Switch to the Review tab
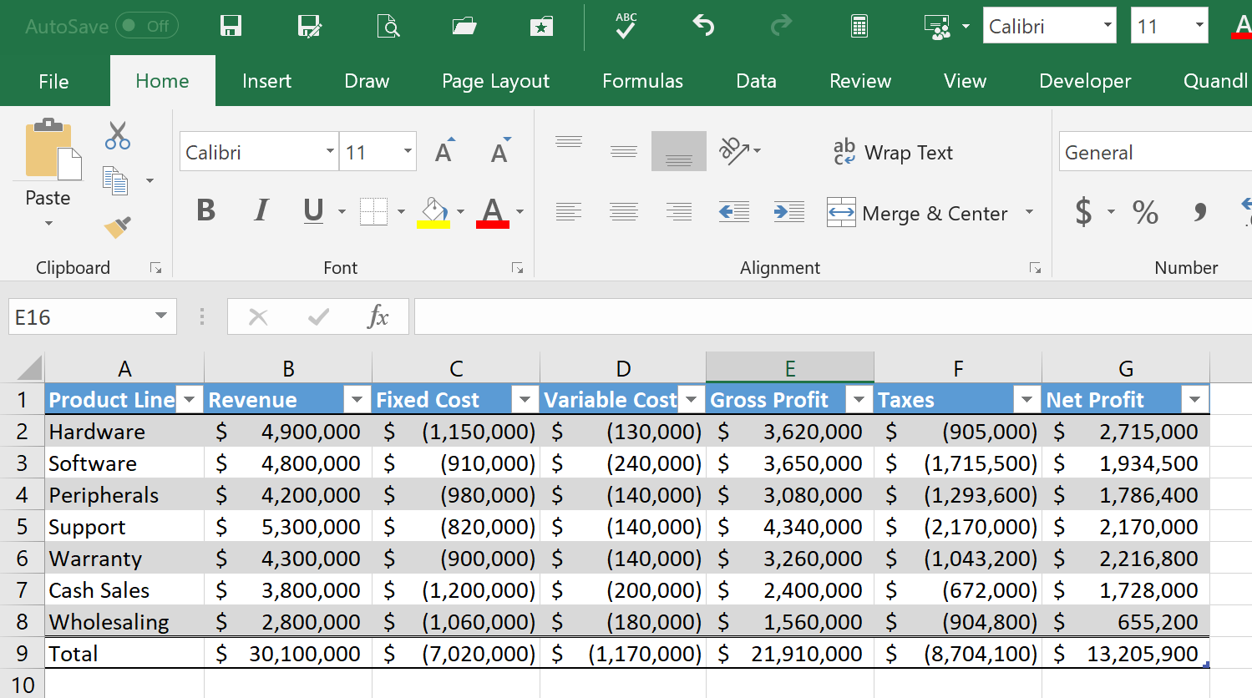The width and height of the screenshot is (1252, 698). pos(860,81)
